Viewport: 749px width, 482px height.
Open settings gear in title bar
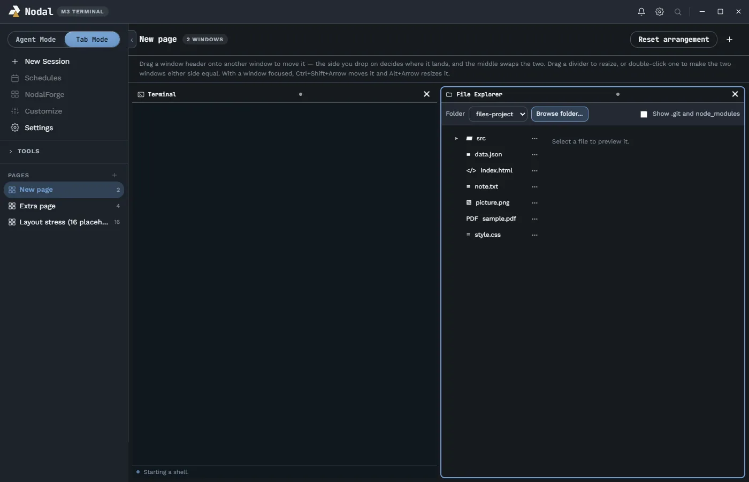pyautogui.click(x=660, y=12)
